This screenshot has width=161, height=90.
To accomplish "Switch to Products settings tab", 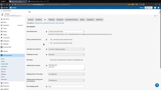I will [38, 19].
